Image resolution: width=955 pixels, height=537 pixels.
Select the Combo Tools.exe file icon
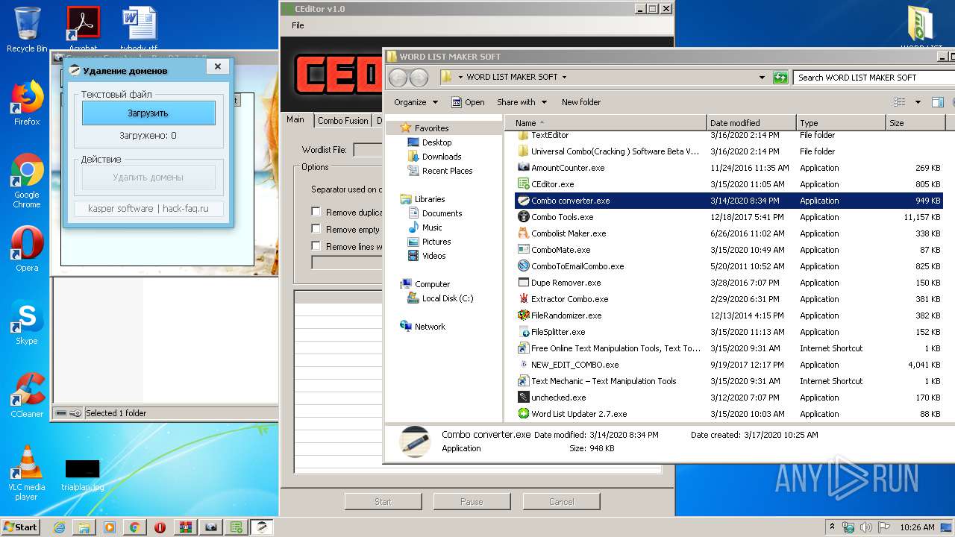(524, 217)
